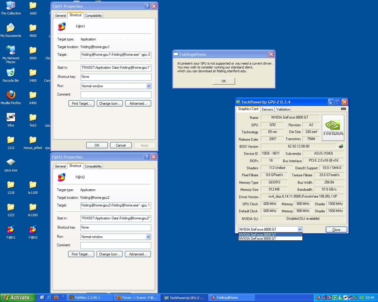Open the Run dropdown in F@H2 Properties

coord(148,237)
